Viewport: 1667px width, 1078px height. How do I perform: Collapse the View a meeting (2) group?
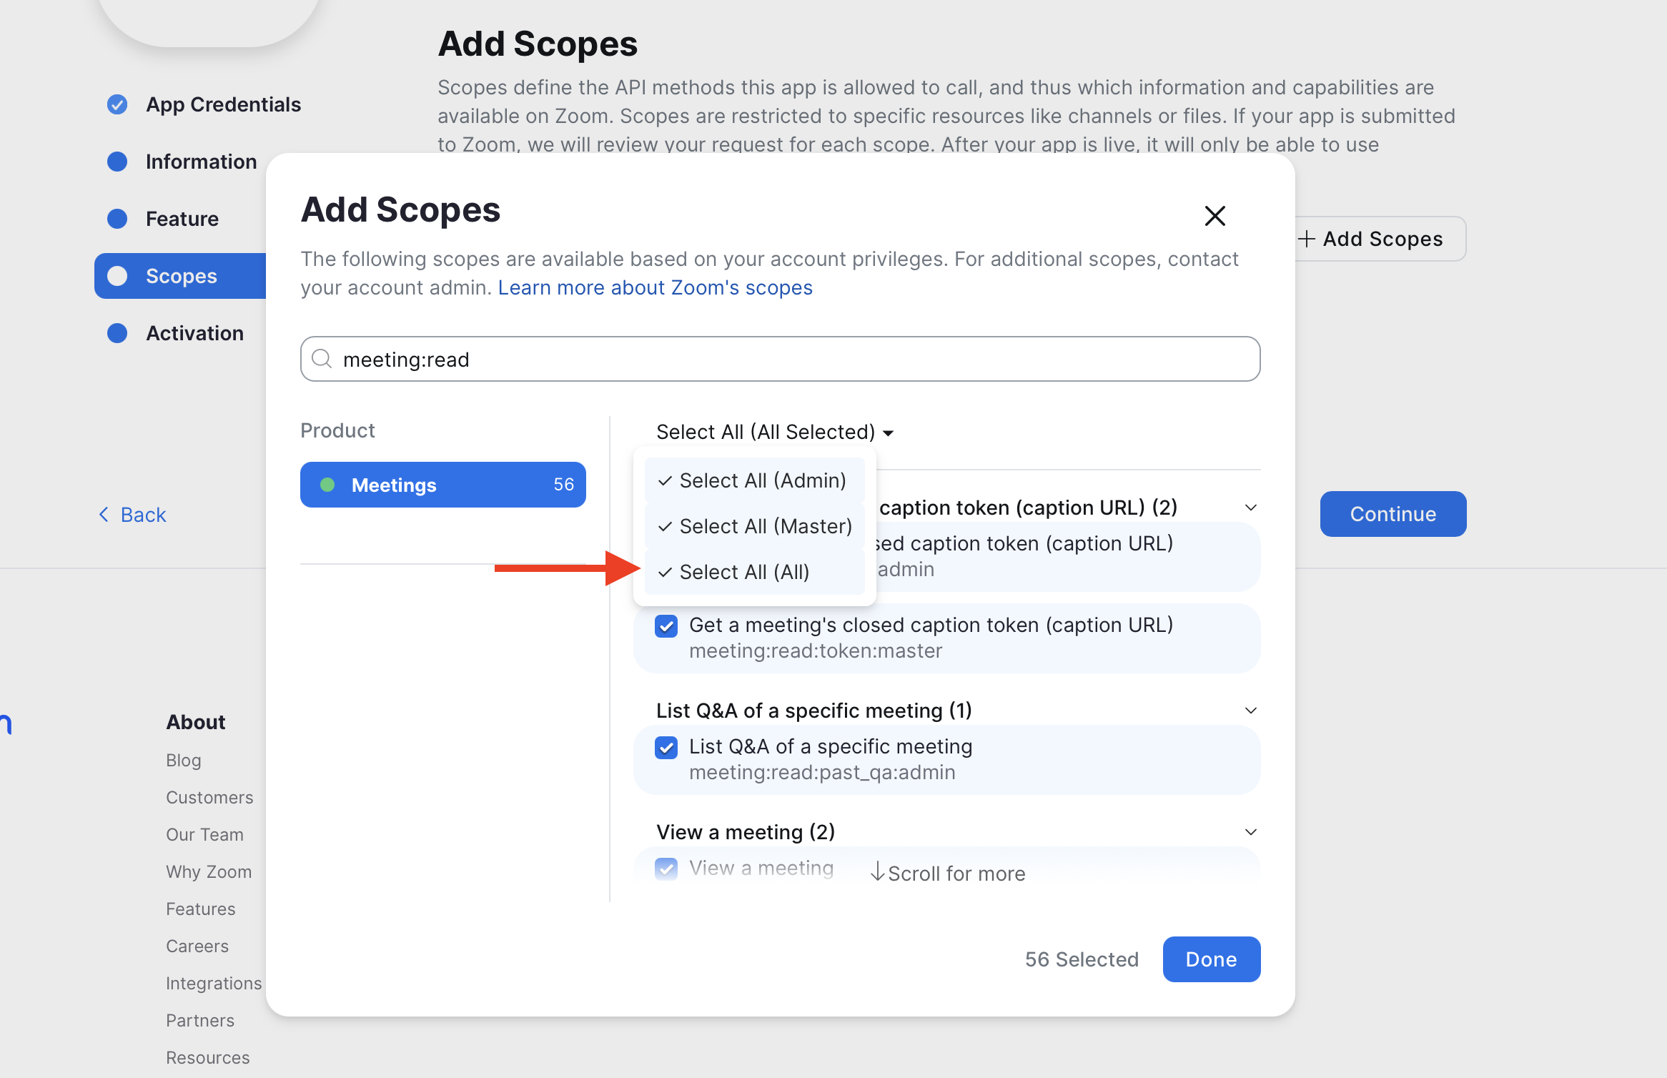point(1251,832)
